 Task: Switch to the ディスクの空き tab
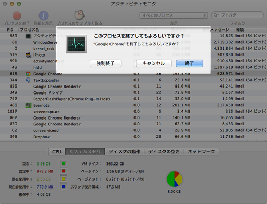tap(164, 152)
